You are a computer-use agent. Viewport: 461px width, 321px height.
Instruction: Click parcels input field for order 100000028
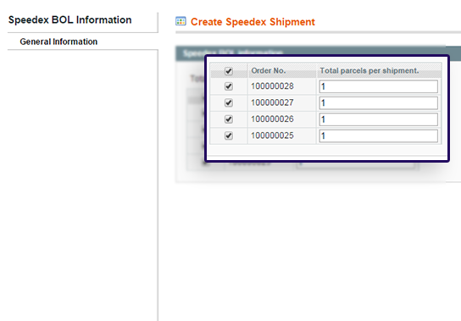(379, 86)
